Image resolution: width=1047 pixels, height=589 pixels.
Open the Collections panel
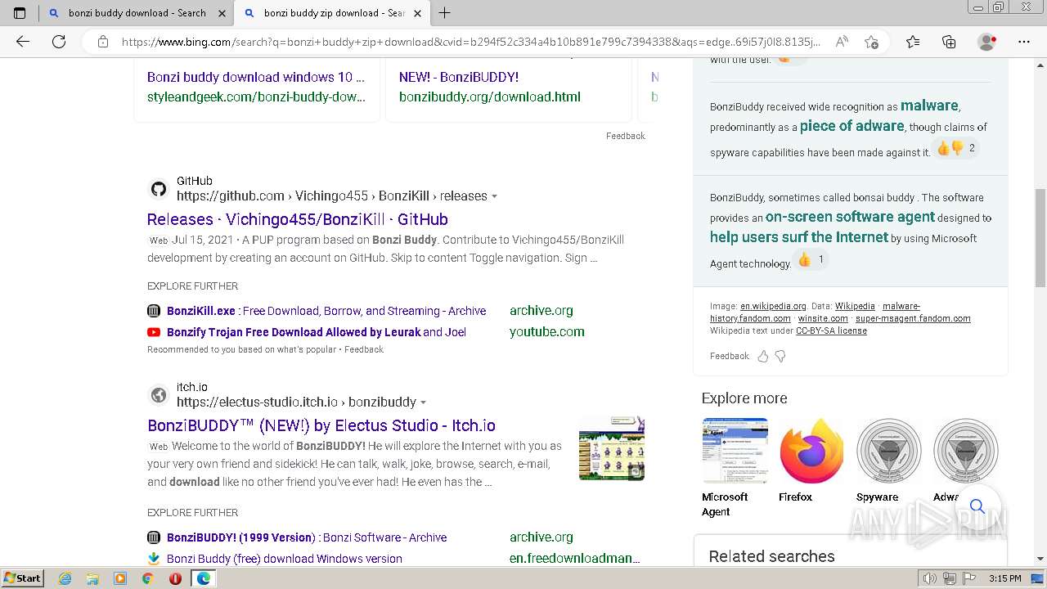click(x=949, y=42)
